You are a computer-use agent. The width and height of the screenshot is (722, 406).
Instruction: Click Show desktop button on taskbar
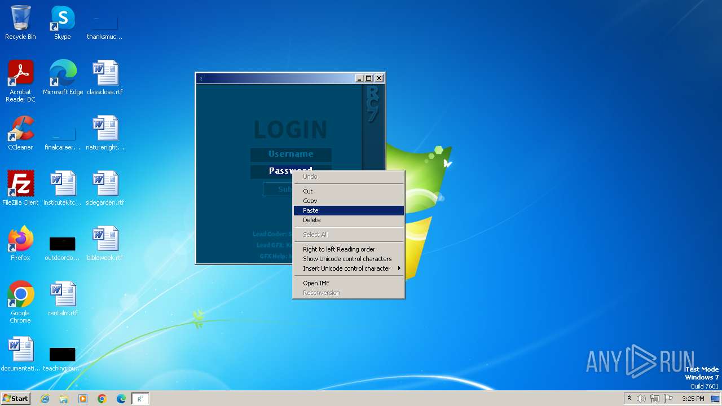click(x=715, y=399)
